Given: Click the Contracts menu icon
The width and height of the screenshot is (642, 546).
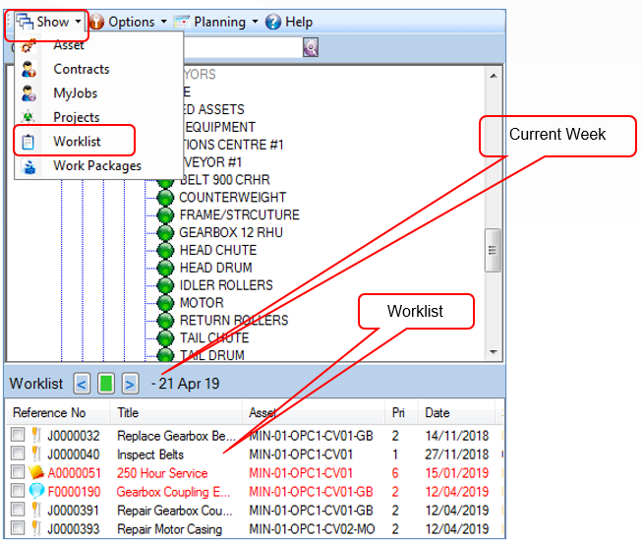Looking at the screenshot, I should pos(29,69).
